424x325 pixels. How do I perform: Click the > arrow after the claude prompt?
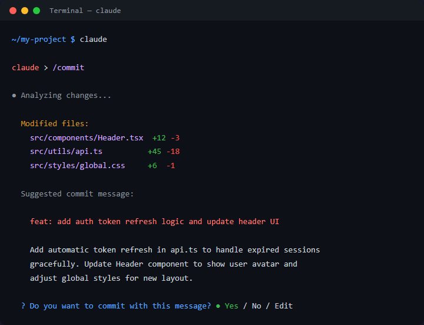tap(46, 68)
